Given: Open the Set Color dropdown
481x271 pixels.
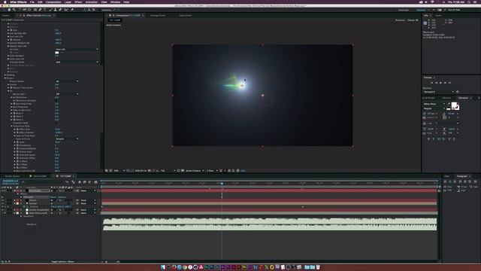Looking at the screenshot, I should 77,49.
